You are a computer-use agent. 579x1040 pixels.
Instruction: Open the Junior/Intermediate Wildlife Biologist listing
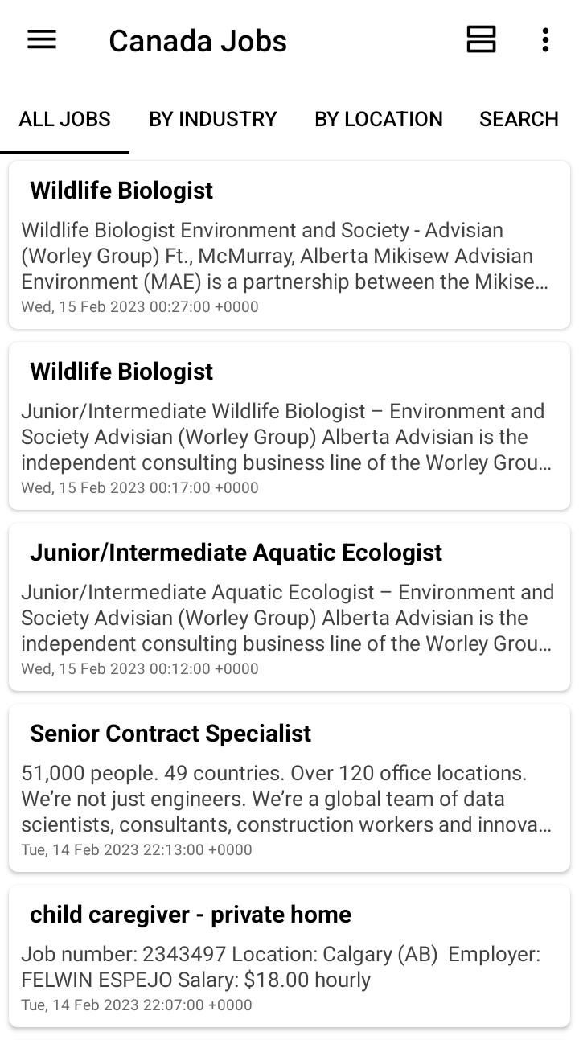[289, 425]
